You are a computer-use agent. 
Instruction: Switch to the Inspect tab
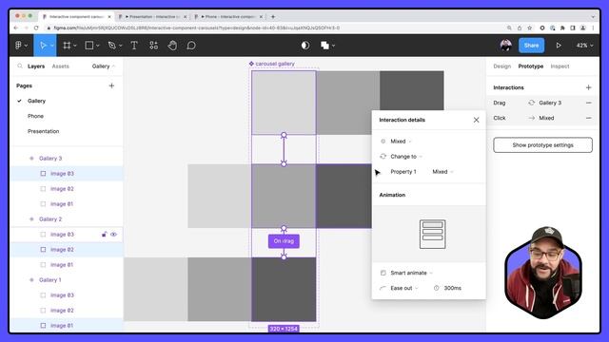[x=560, y=66]
